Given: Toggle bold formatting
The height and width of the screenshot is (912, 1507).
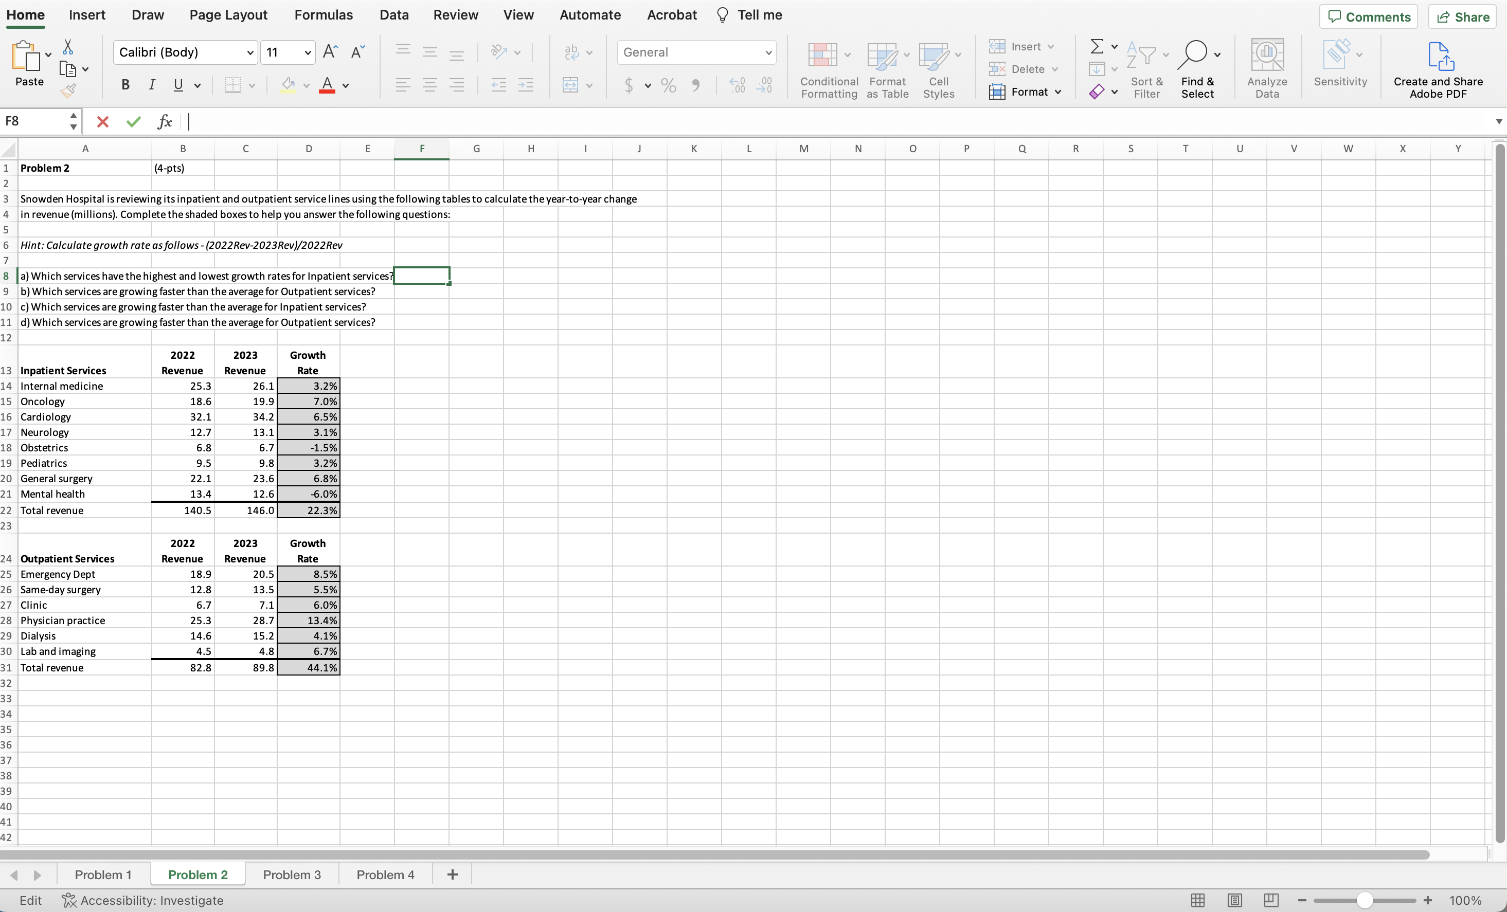Looking at the screenshot, I should point(125,85).
